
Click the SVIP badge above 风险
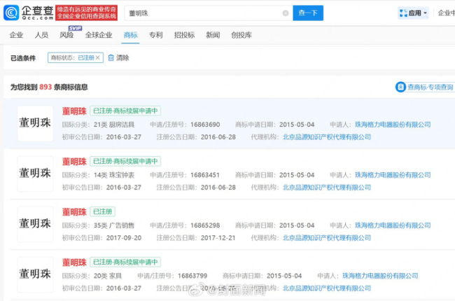click(x=75, y=28)
